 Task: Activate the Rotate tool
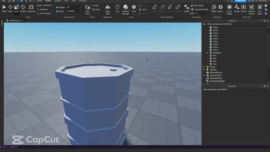click(x=23, y=8)
